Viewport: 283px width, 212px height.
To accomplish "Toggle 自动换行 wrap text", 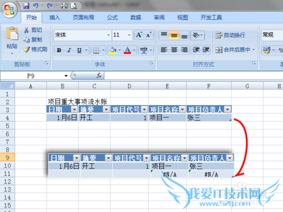I will tap(230, 35).
